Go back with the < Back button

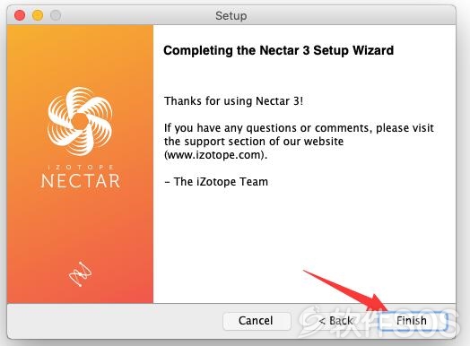click(x=335, y=321)
